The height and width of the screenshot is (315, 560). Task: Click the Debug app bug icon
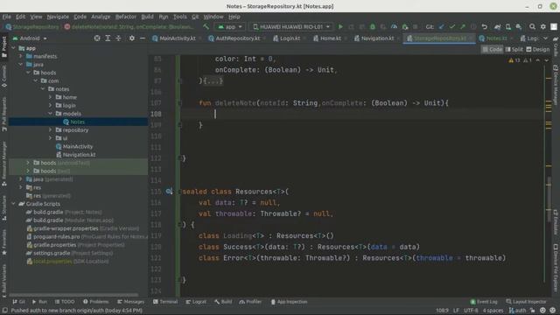click(373, 27)
